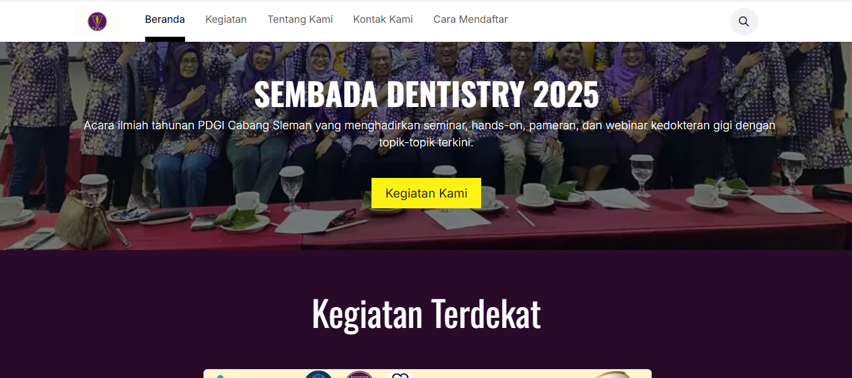Click the black underline beneath Beranda tab
The width and height of the screenshot is (852, 378).
(165, 39)
